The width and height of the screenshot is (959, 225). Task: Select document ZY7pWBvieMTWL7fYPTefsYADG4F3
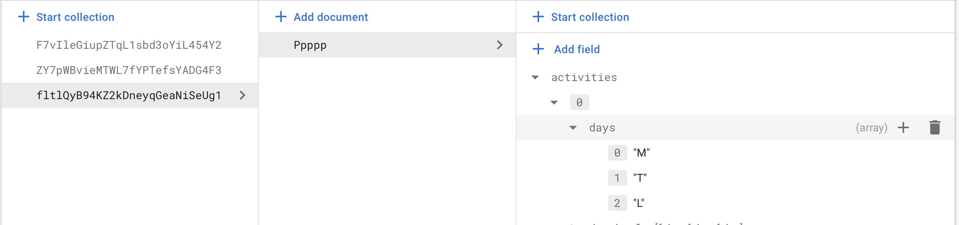[x=129, y=70]
